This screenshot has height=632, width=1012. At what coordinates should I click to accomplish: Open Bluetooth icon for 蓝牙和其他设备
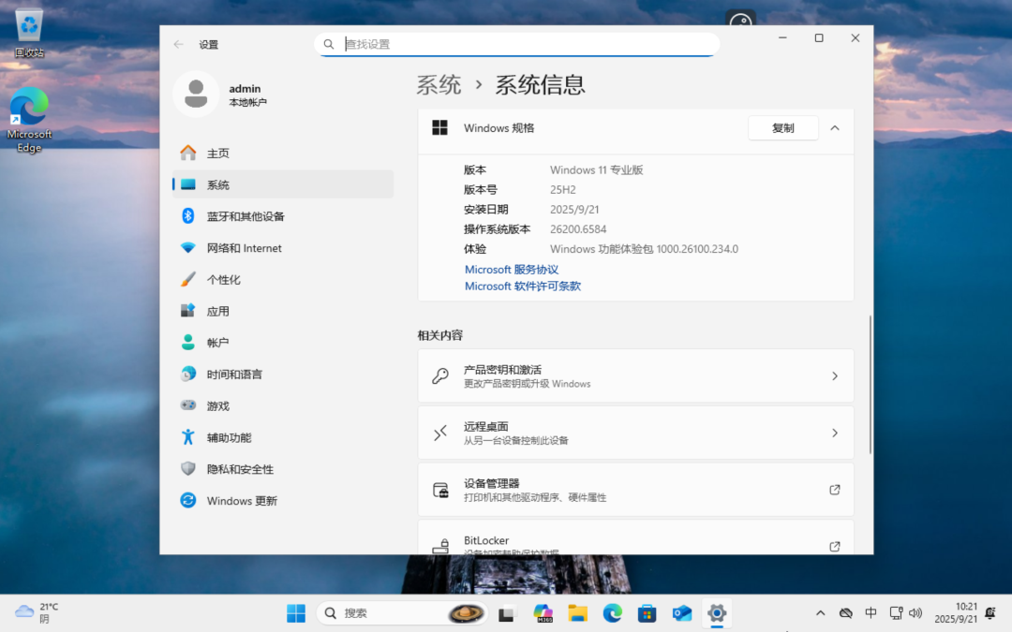tap(187, 216)
